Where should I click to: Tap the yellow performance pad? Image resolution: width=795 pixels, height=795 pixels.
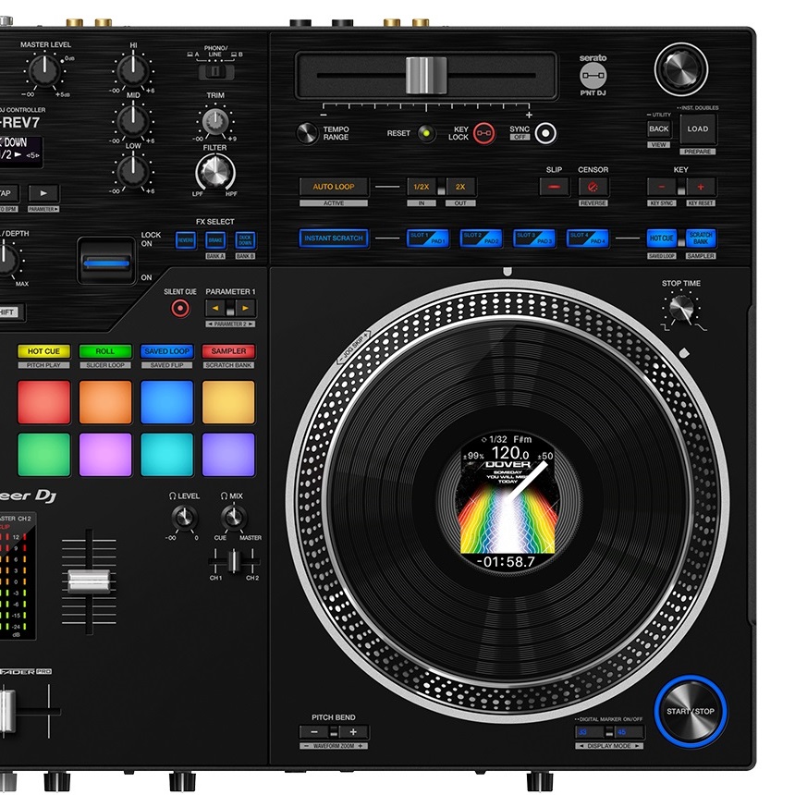pyautogui.click(x=228, y=402)
